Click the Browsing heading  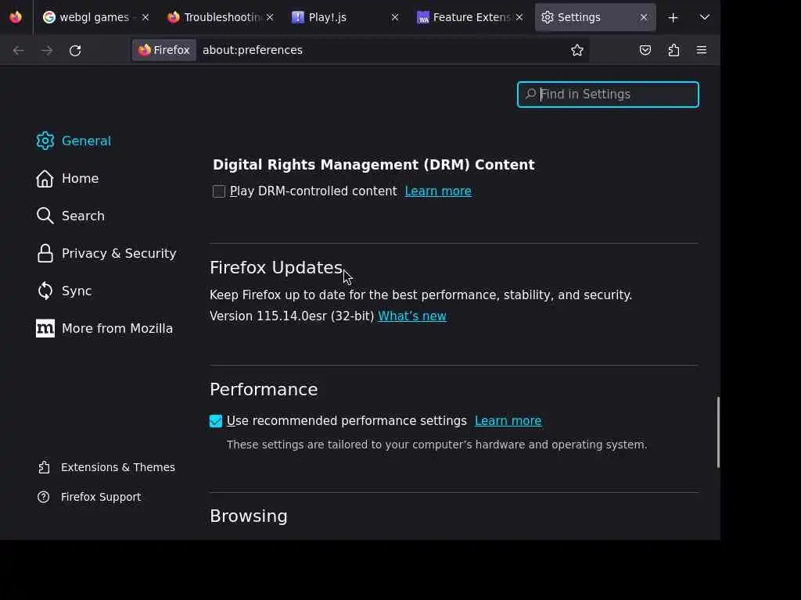pos(248,516)
